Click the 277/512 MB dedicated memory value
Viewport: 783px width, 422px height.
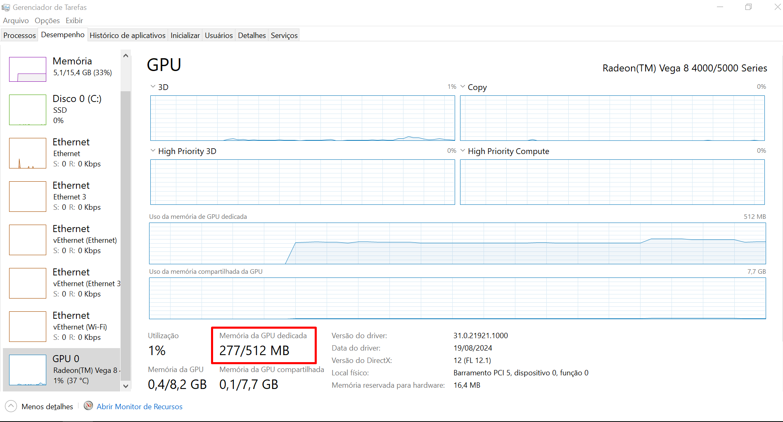pos(254,351)
